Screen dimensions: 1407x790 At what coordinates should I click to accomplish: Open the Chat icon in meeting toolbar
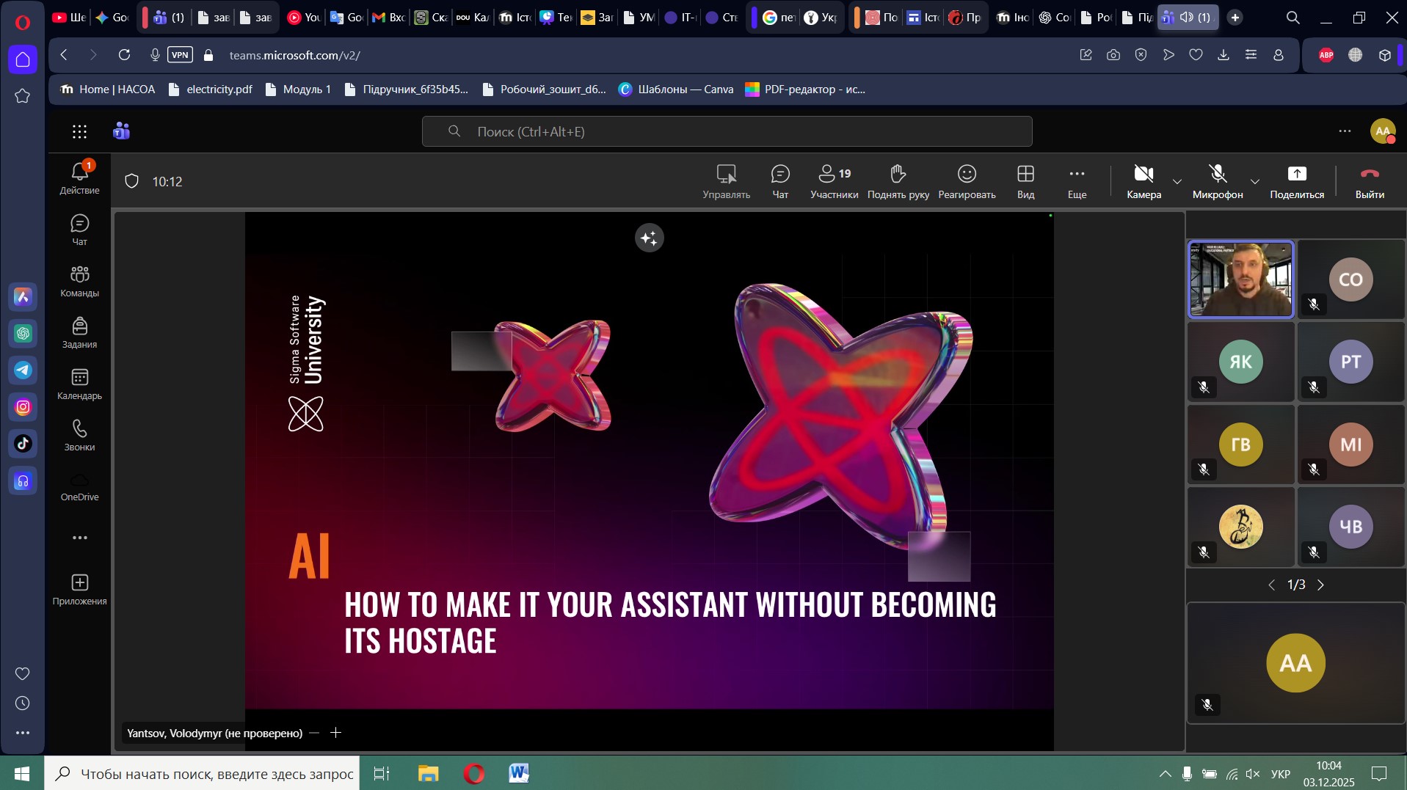[x=779, y=180]
